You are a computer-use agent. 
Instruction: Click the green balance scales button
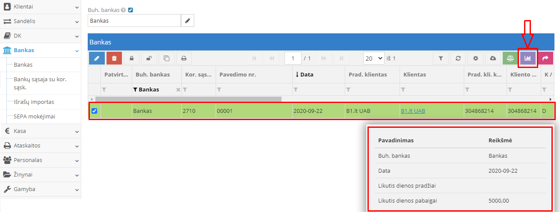coord(510,58)
